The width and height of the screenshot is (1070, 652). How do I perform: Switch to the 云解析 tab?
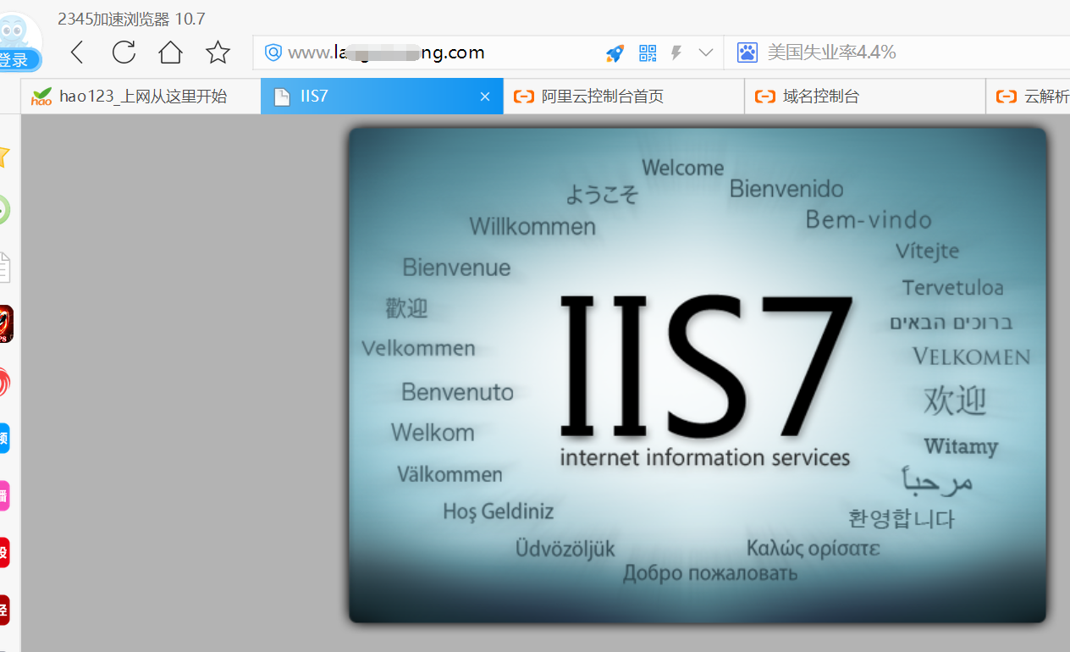click(1029, 96)
